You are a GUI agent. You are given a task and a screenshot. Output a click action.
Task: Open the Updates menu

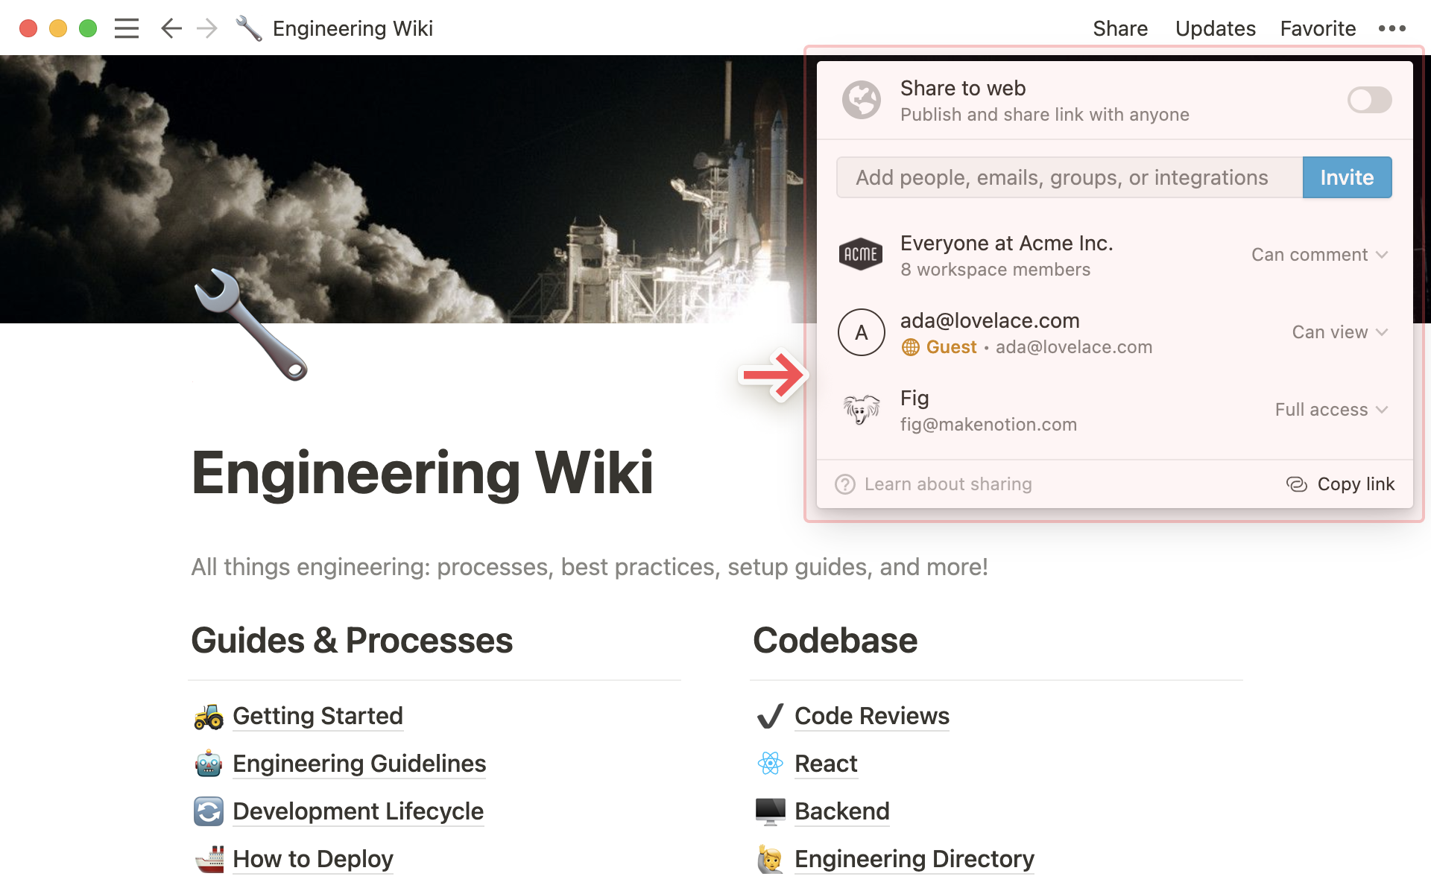1214,28
